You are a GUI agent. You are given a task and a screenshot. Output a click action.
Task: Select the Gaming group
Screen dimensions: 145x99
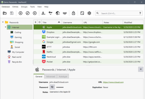coord(18,37)
